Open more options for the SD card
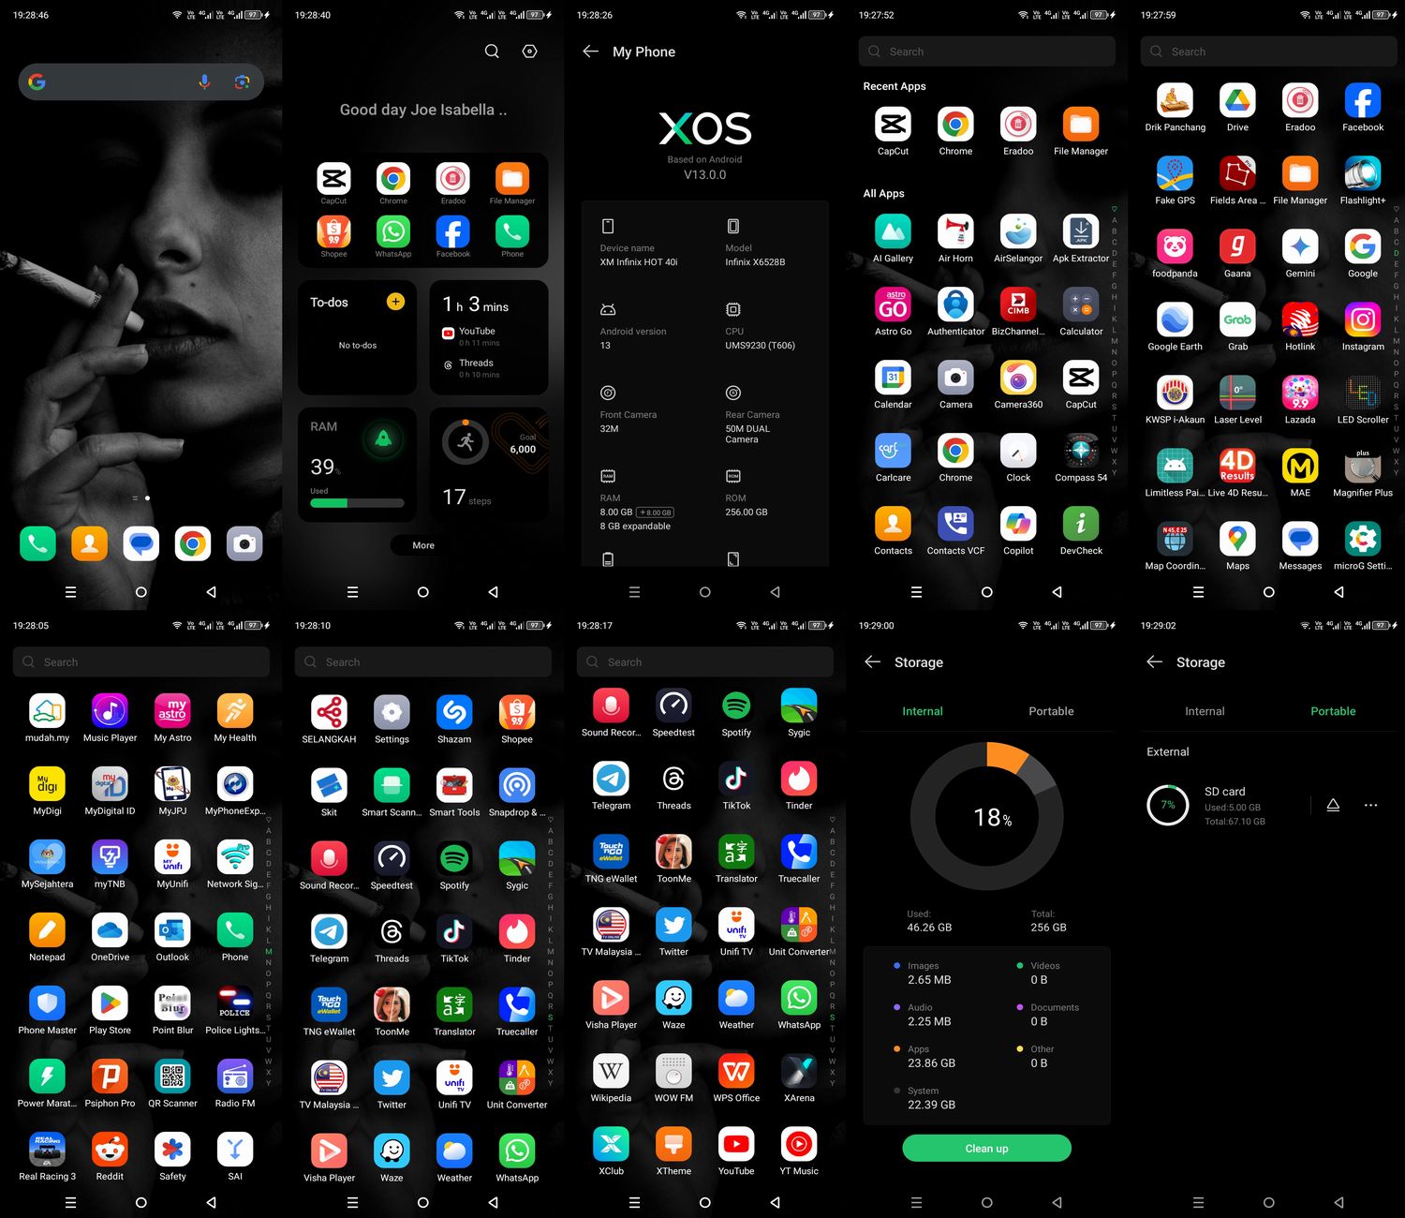Viewport: 1405px width, 1218px height. (x=1370, y=805)
